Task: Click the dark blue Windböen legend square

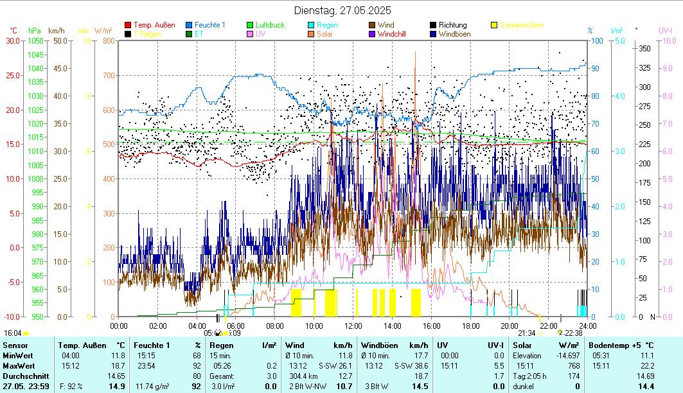Action: click(x=434, y=35)
